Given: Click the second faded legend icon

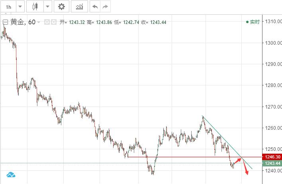Looking at the screenshot, I should click(54, 22).
